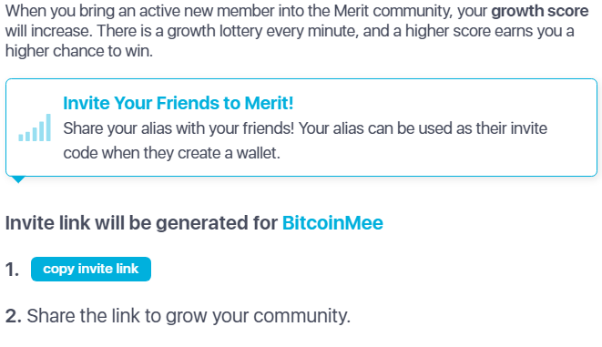Click the When you bring an active member line
602x347 pixels.
(296, 11)
